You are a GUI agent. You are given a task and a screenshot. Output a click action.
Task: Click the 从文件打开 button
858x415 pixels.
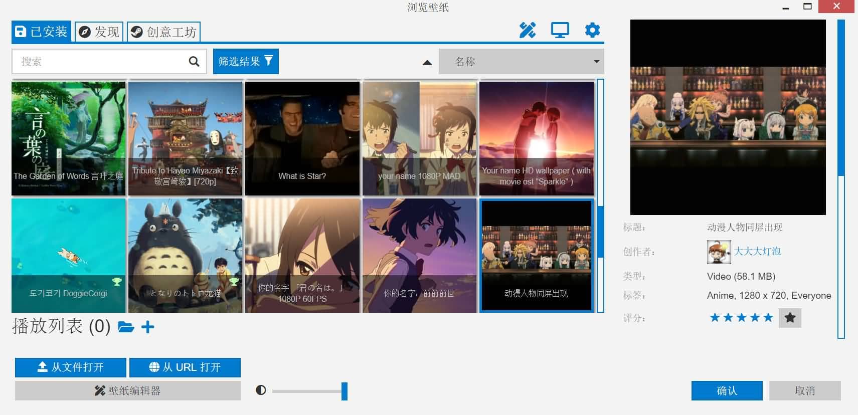(71, 367)
